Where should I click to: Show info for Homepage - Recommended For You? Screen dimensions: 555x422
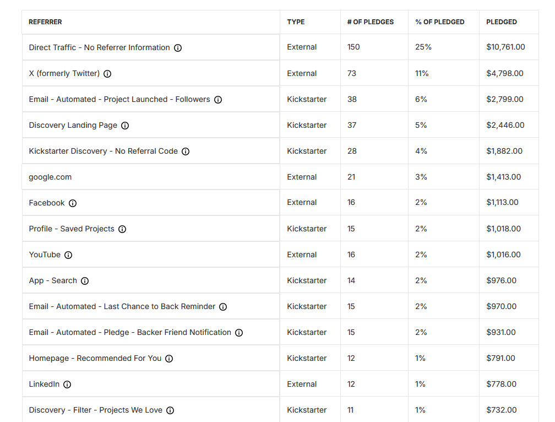coord(169,359)
